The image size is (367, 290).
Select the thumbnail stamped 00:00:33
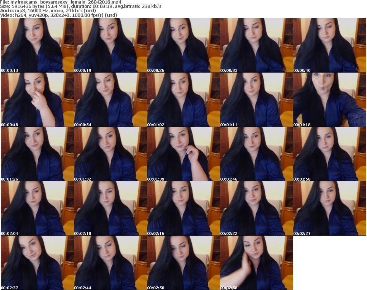pyautogui.click(x=257, y=45)
